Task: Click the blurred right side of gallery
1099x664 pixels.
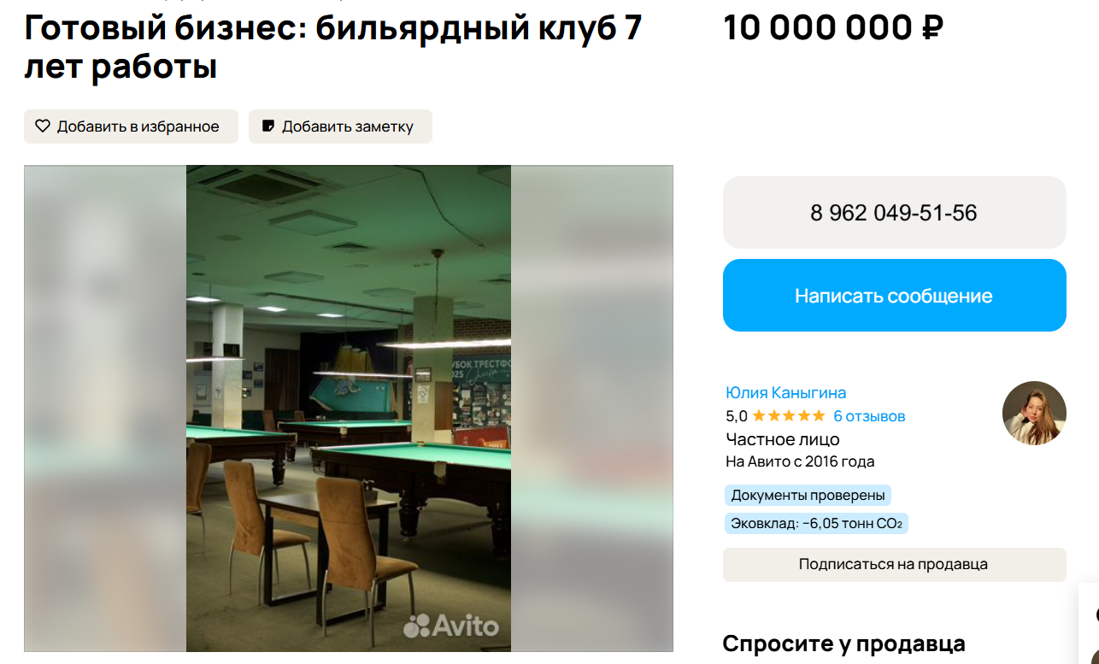Action: [592, 408]
